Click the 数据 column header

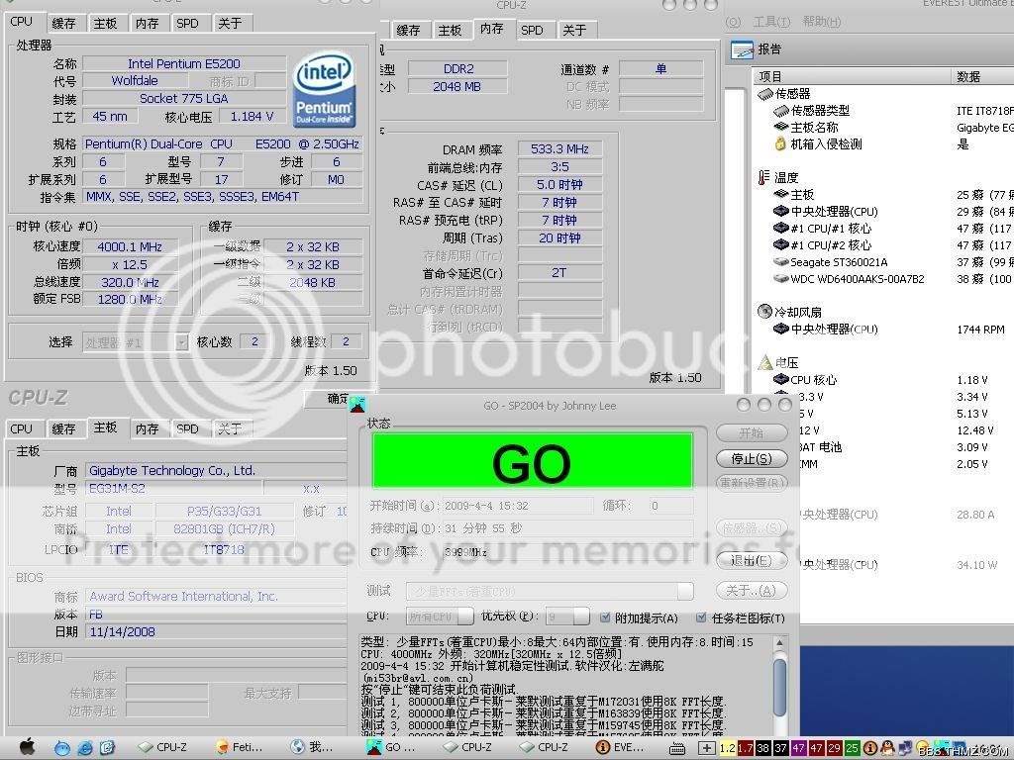coord(983,76)
